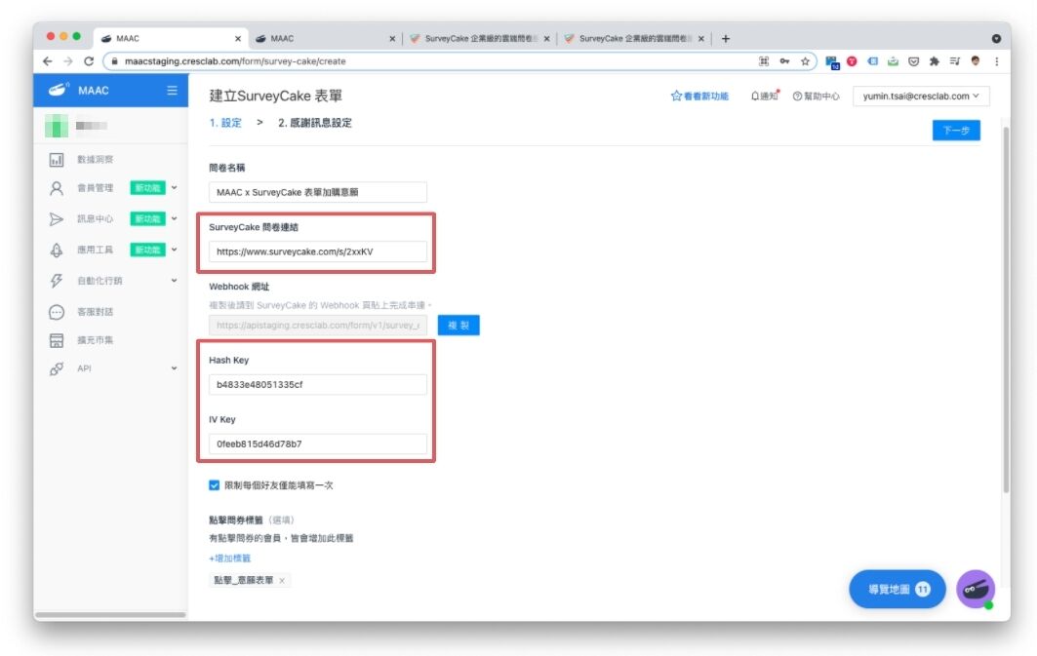This screenshot has width=1037, height=656.
Task: Click the page vertical scrollbar
Action: point(1006,311)
